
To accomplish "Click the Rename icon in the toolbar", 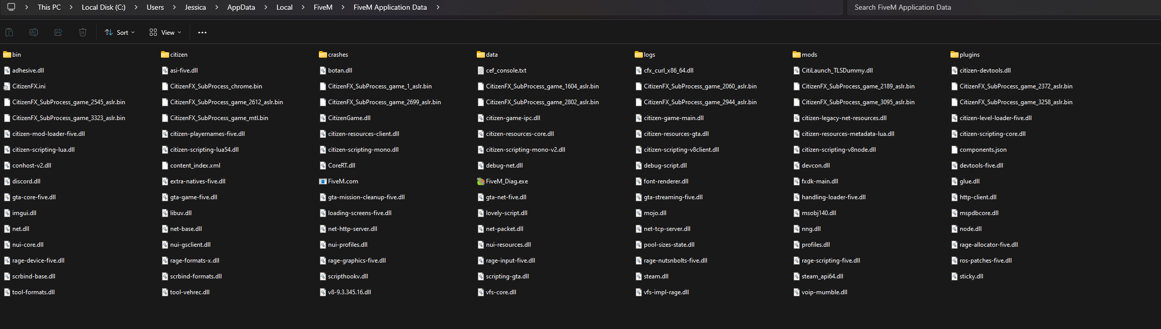I will pos(34,32).
